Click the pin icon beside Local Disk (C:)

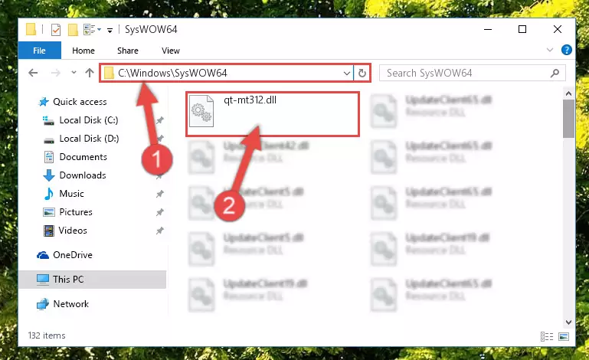[160, 120]
